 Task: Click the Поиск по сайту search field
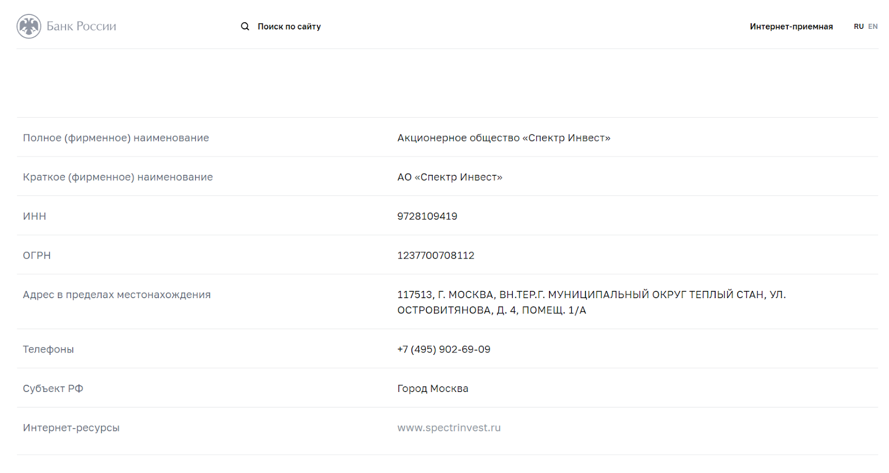click(x=289, y=26)
